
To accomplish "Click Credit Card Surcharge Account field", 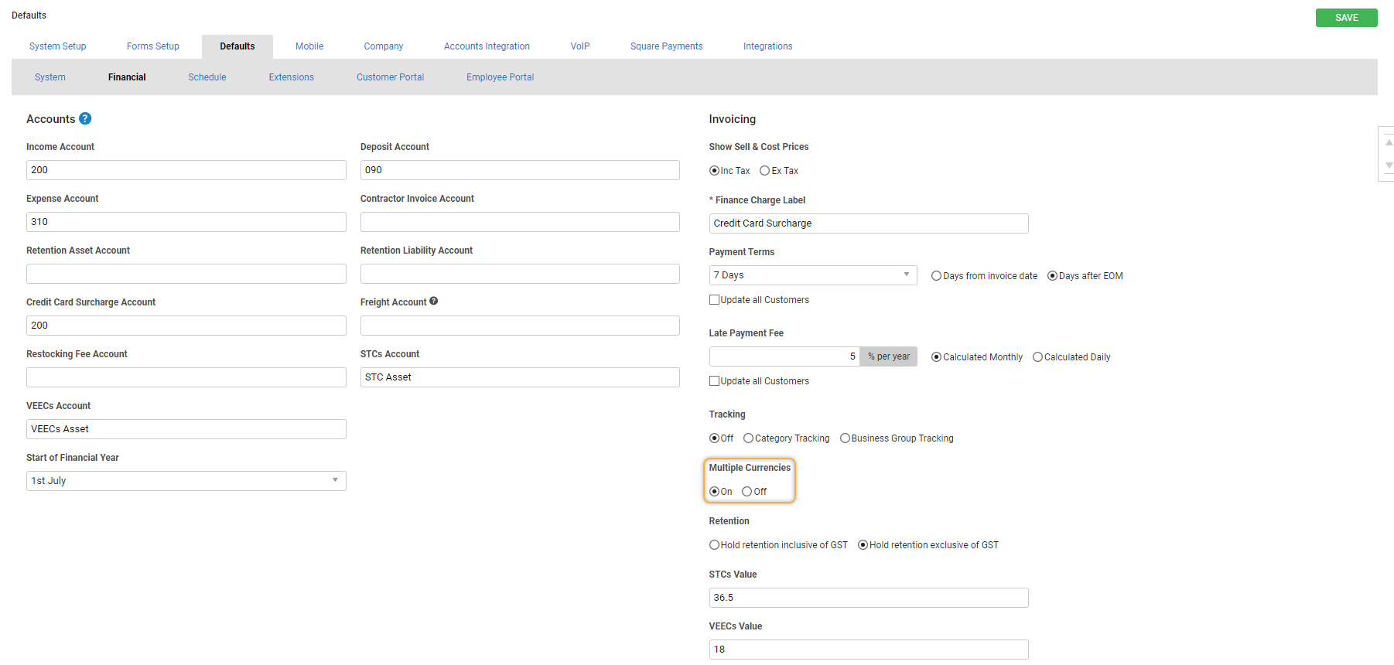I will 186,326.
